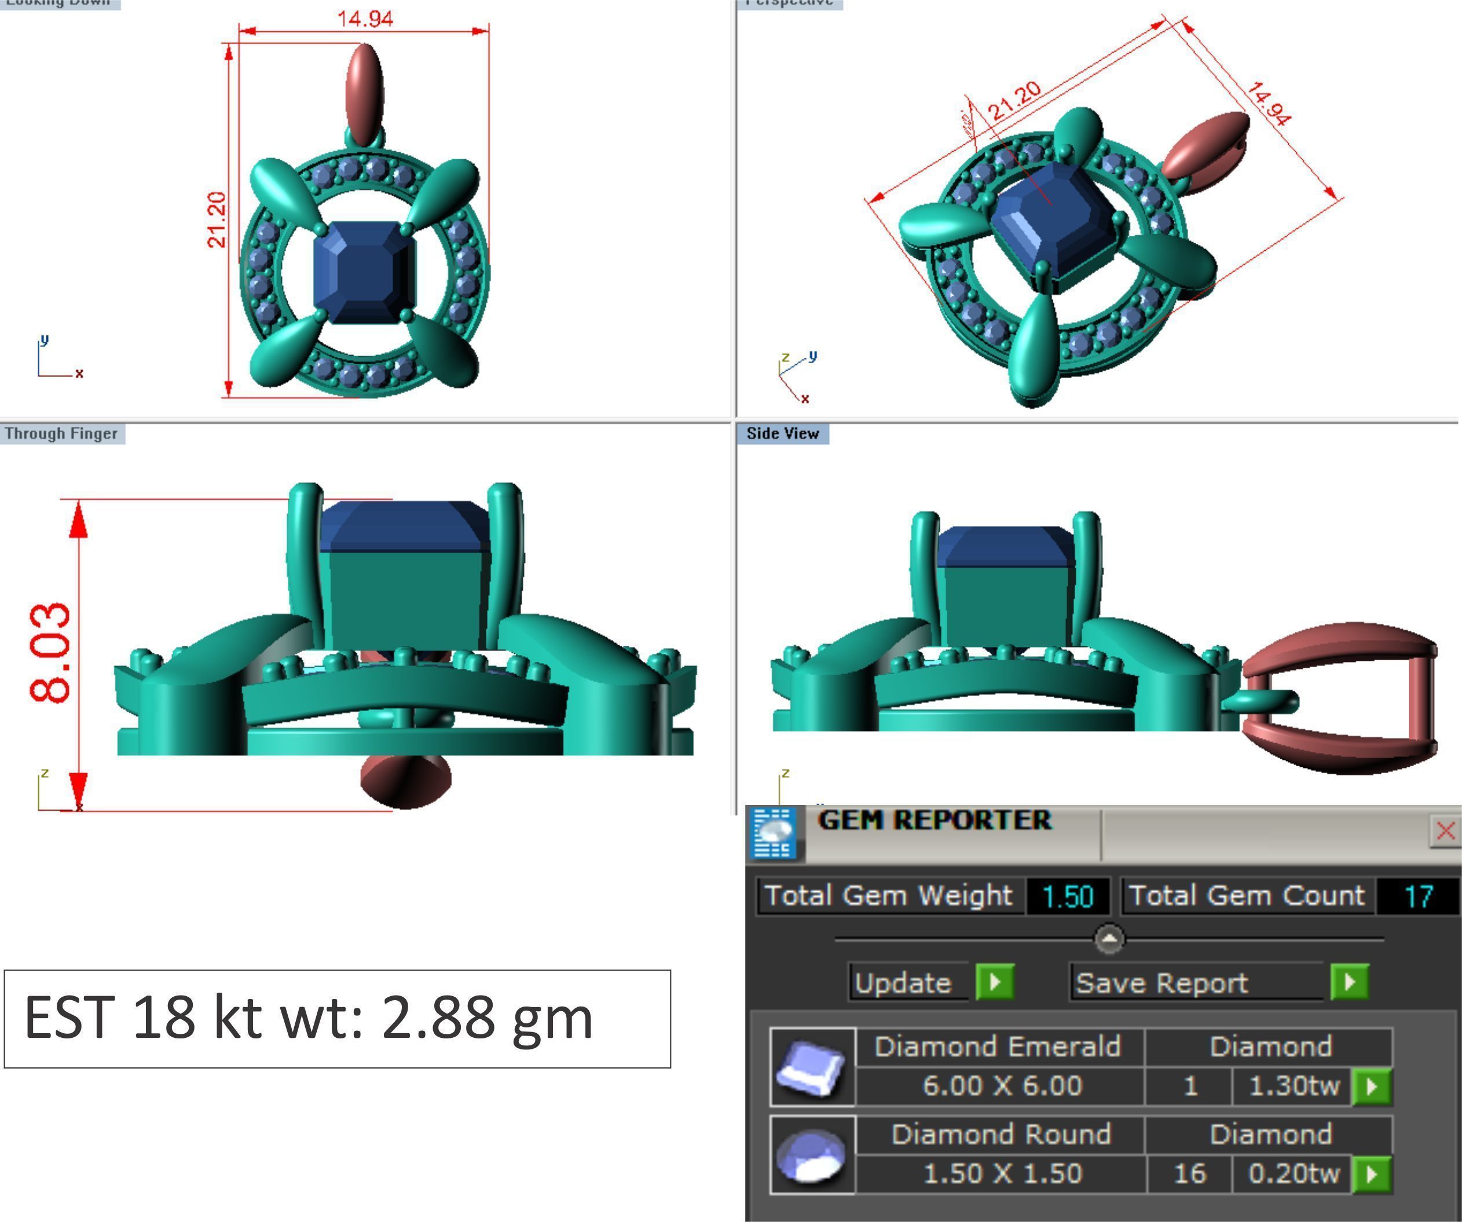Click the Total Gem Weight value 1.50
Screen dimensions: 1462x1222
click(1068, 896)
